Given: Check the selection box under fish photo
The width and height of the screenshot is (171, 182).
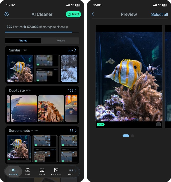Looking at the screenshot, I should 158,124.
